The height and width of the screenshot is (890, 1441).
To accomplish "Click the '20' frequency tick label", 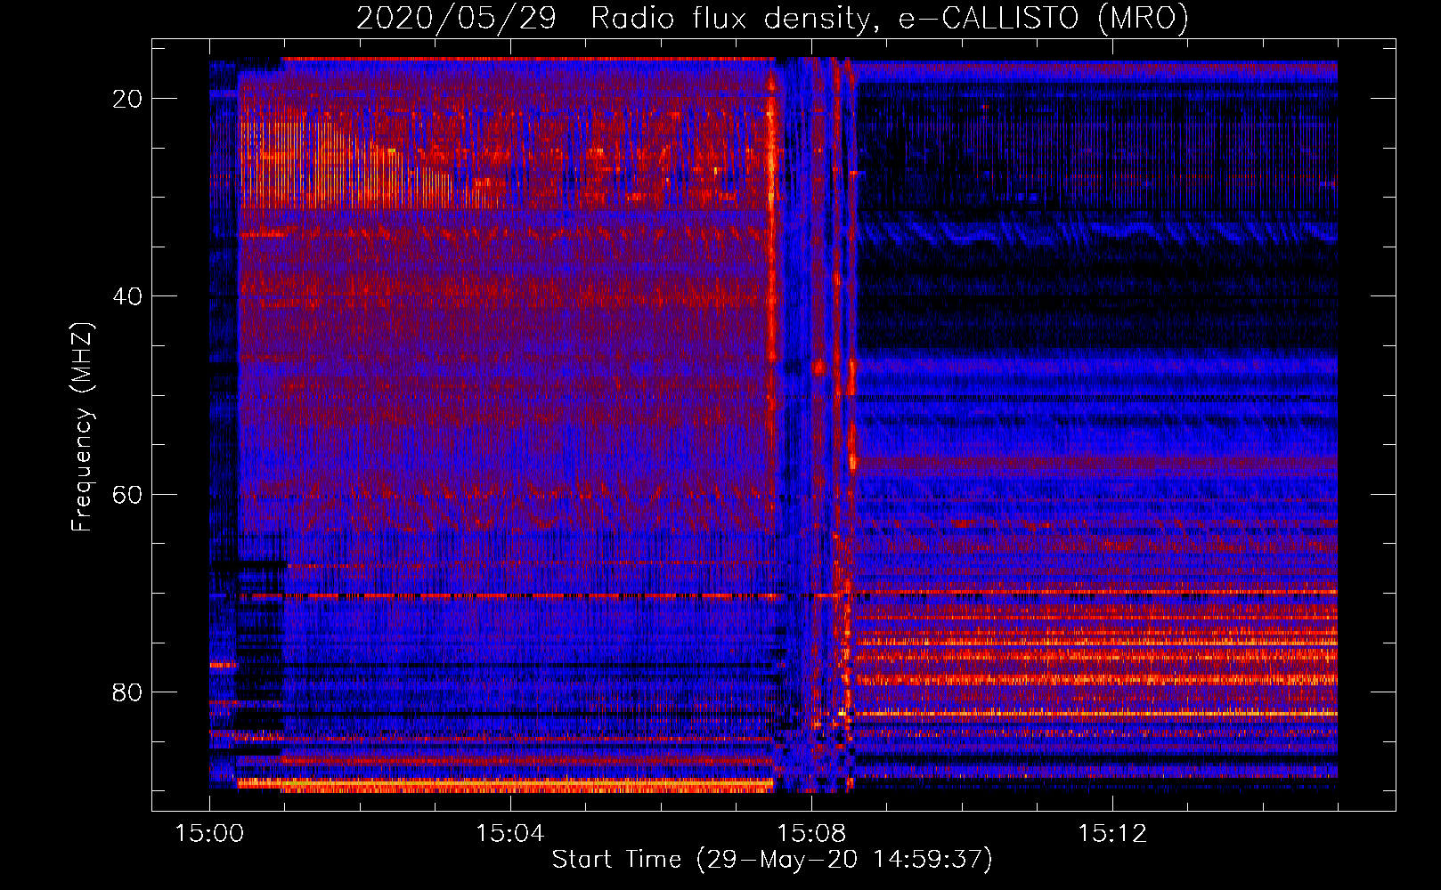I will tap(128, 98).
